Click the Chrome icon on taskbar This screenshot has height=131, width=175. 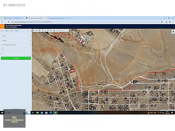pos(55,112)
